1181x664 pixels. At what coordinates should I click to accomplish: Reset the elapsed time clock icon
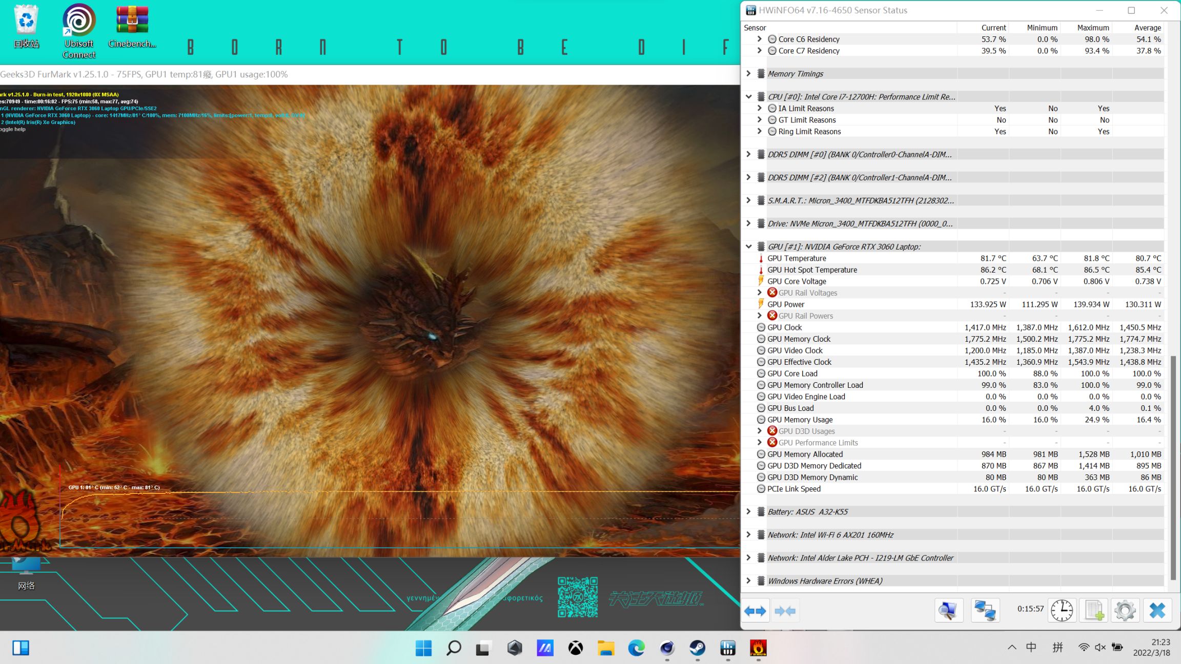(1062, 610)
